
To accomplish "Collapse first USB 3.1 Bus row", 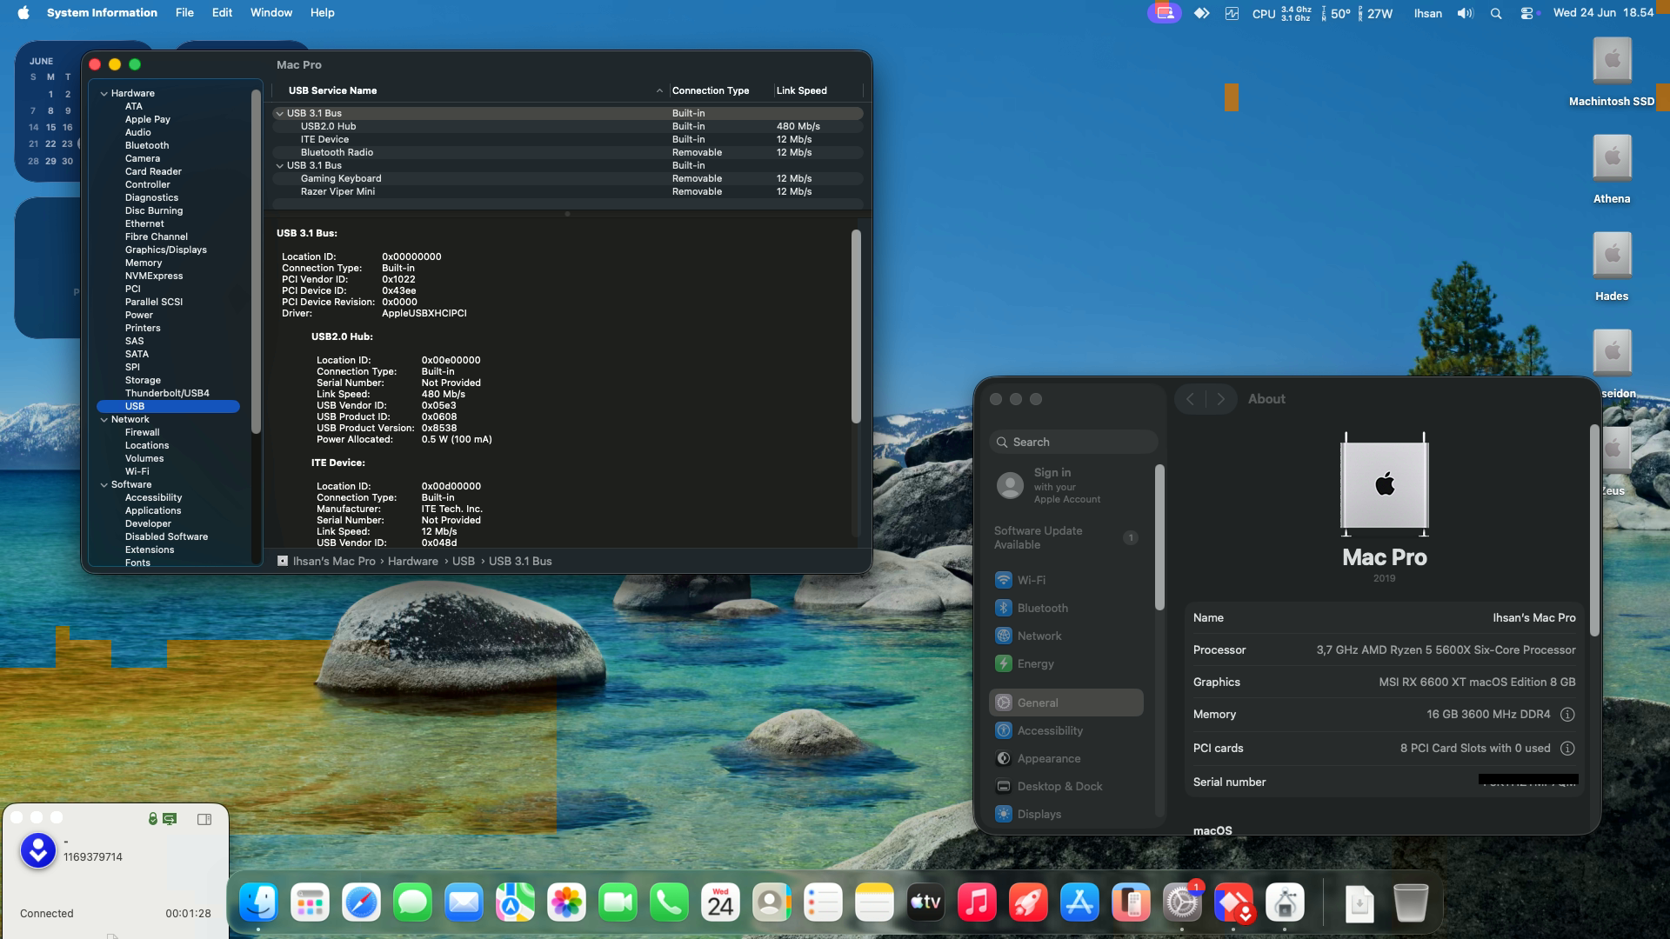I will [x=279, y=113].
